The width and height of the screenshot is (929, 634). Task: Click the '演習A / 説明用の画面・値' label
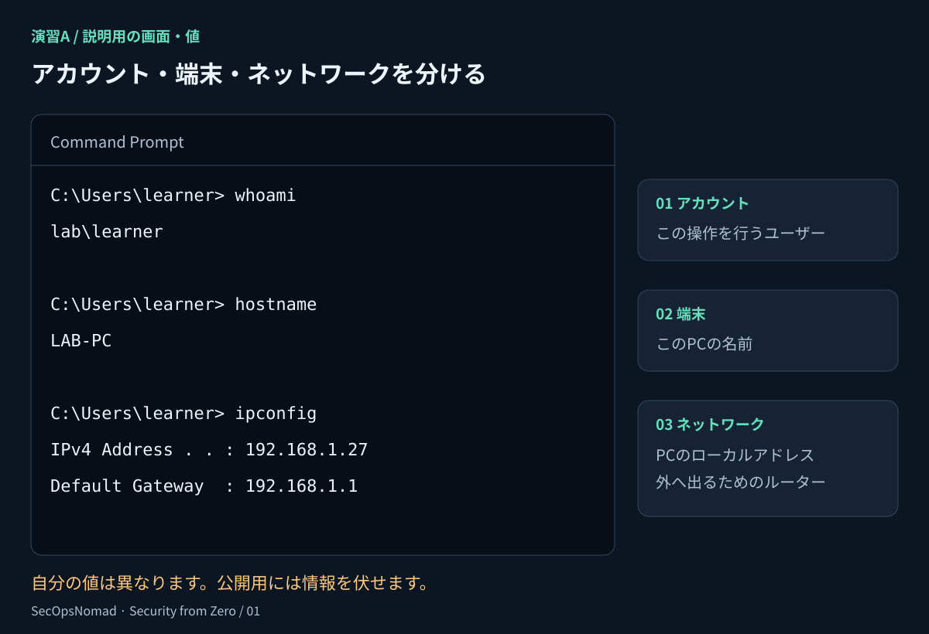116,36
